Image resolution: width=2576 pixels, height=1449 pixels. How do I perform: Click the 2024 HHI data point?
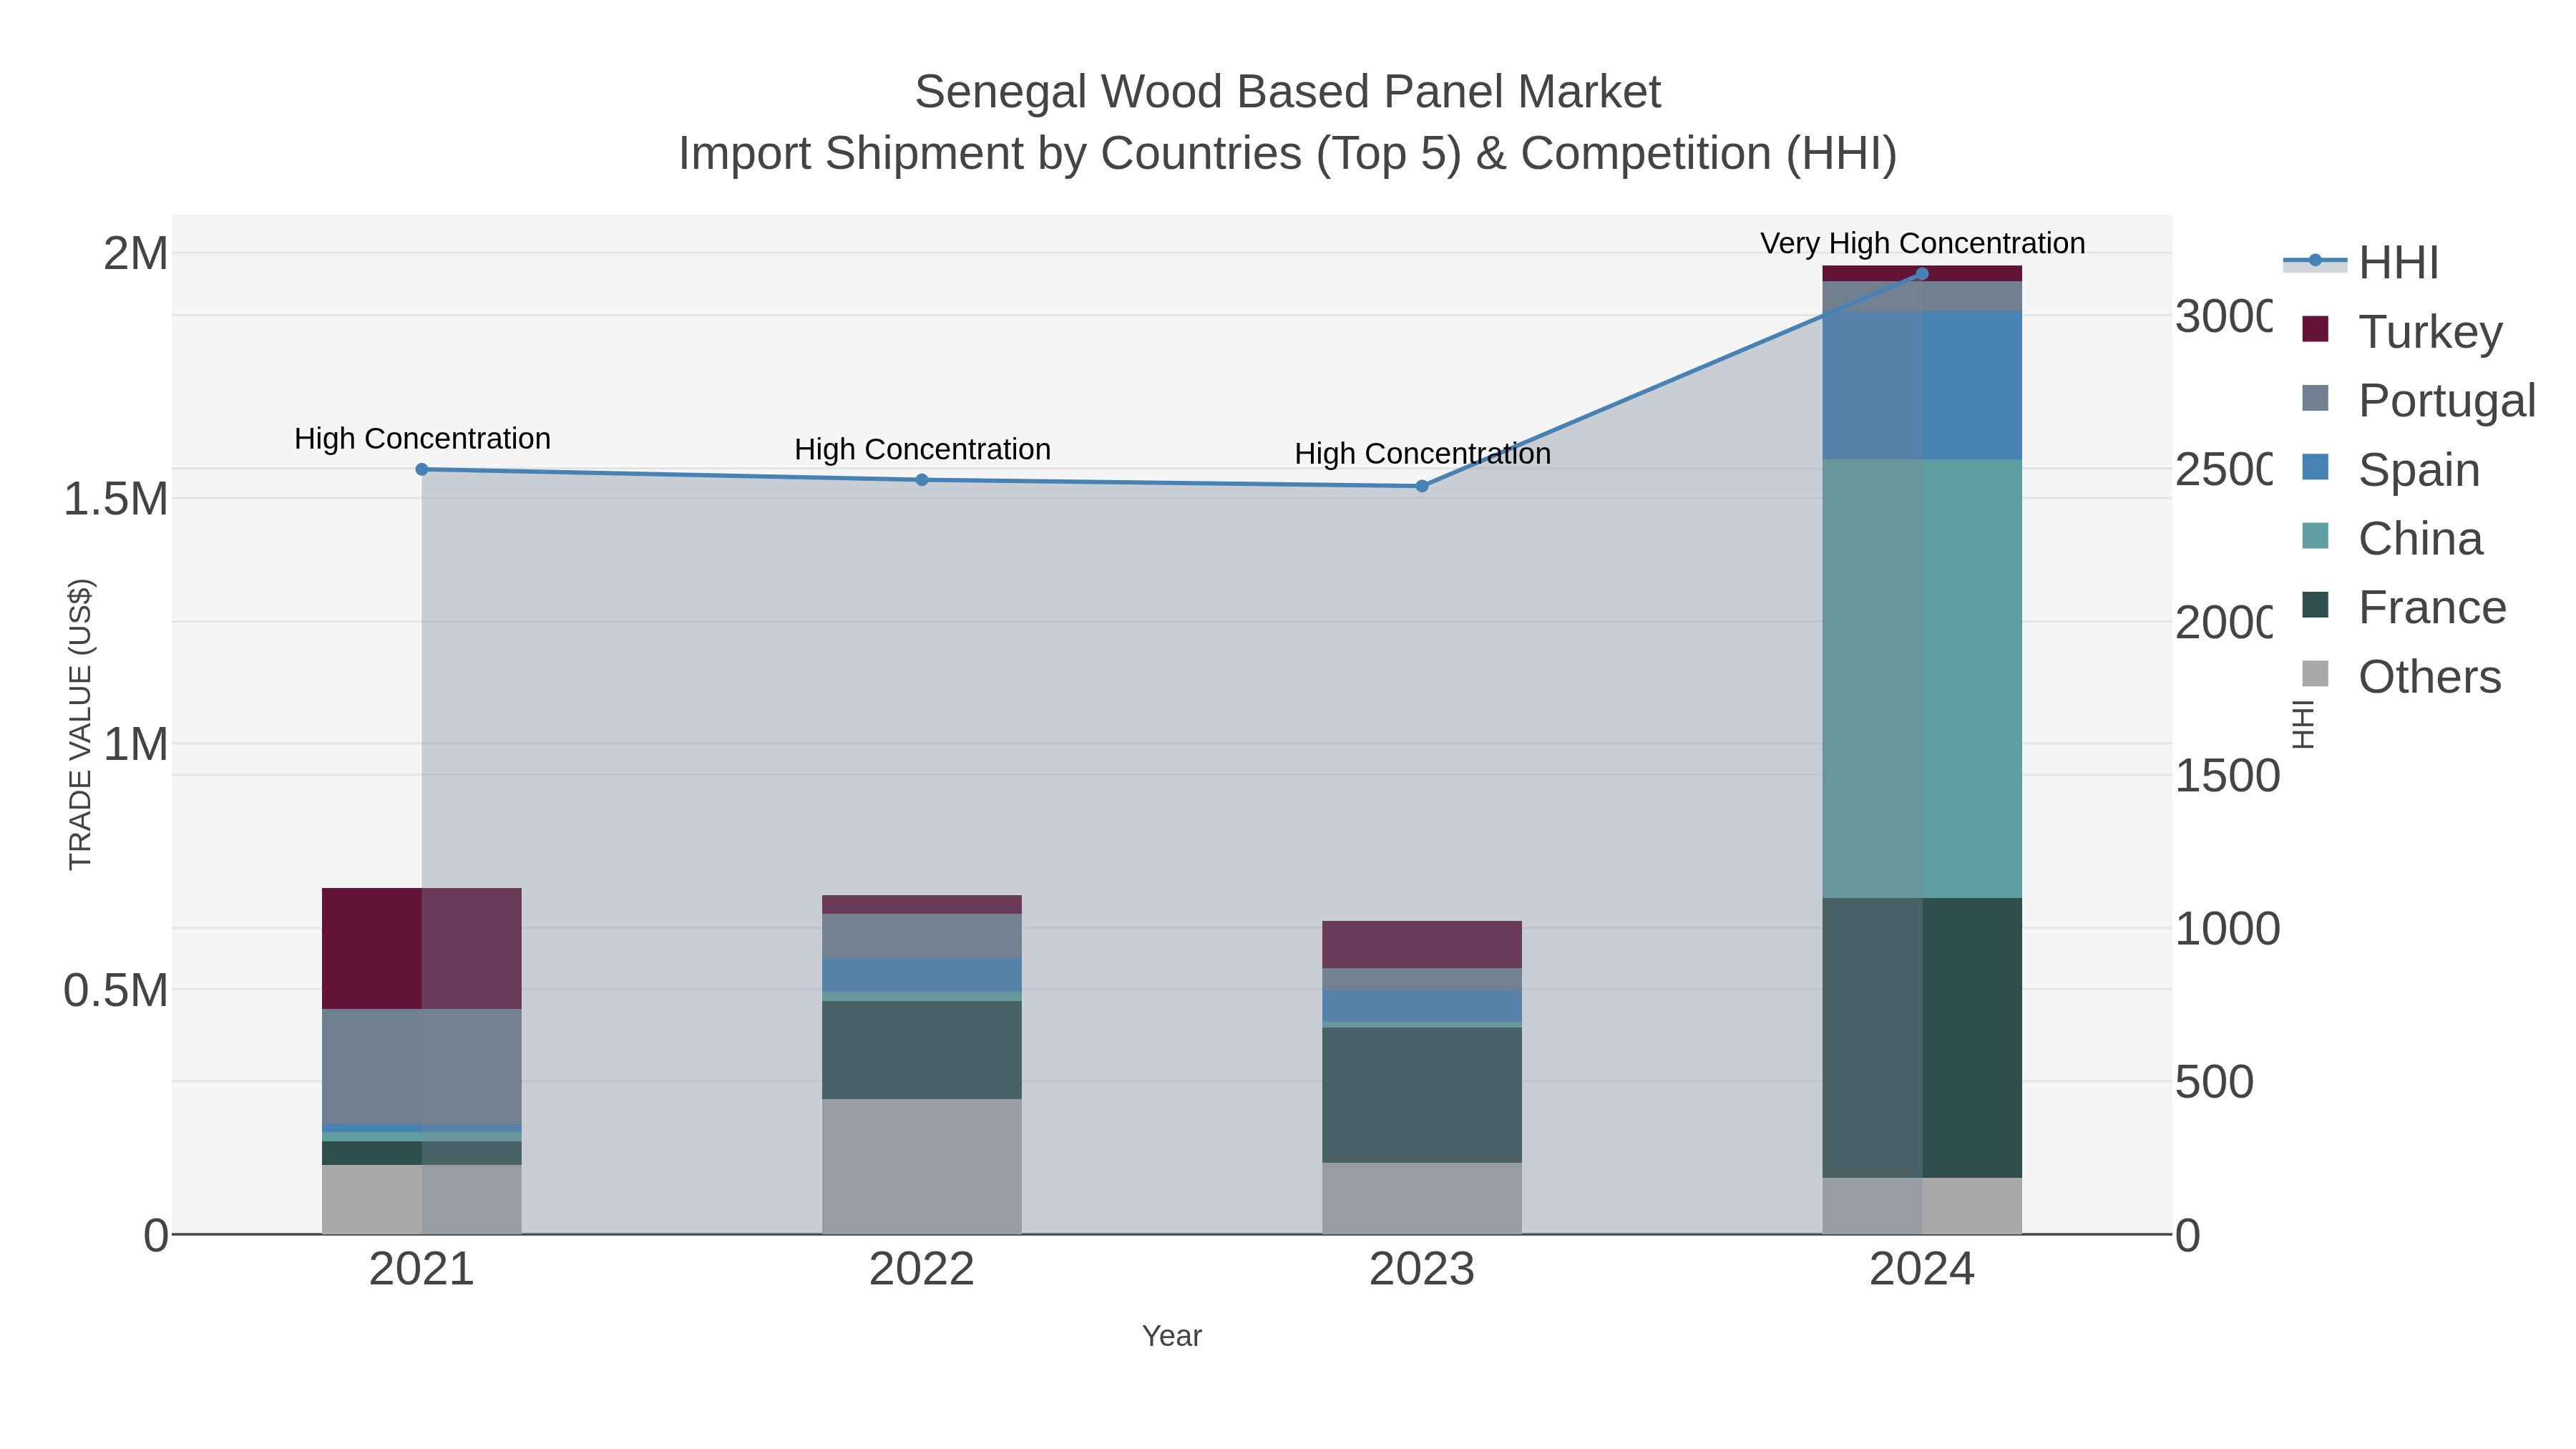point(1922,274)
